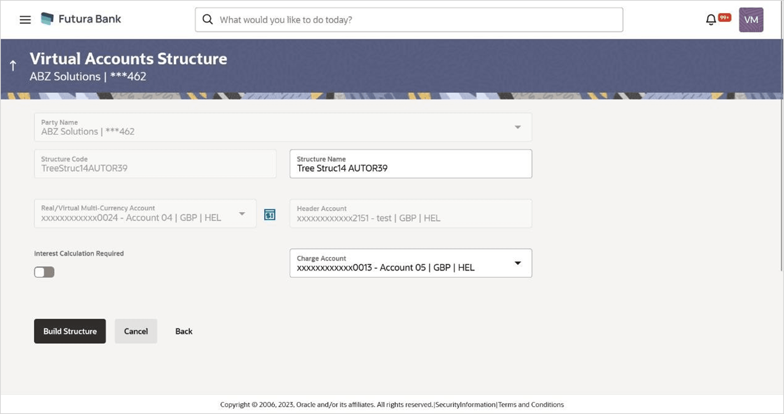Expand the Party Name dropdown
The width and height of the screenshot is (784, 414).
(517, 127)
